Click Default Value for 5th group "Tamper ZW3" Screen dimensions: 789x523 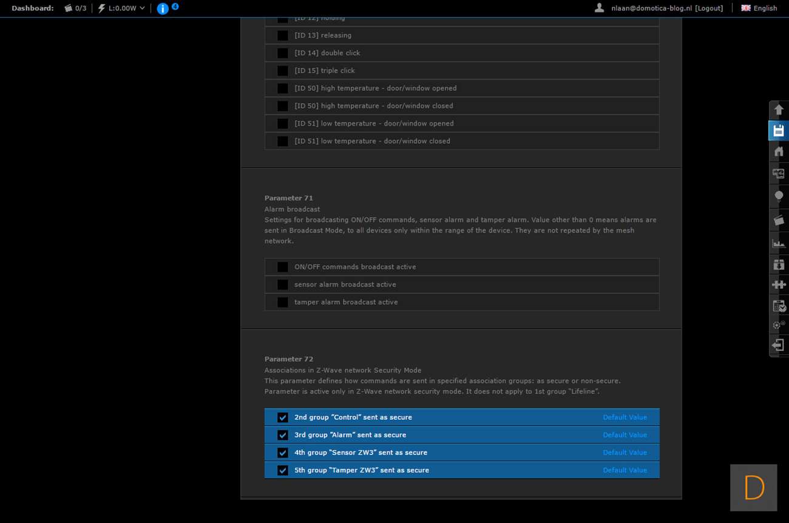click(625, 470)
